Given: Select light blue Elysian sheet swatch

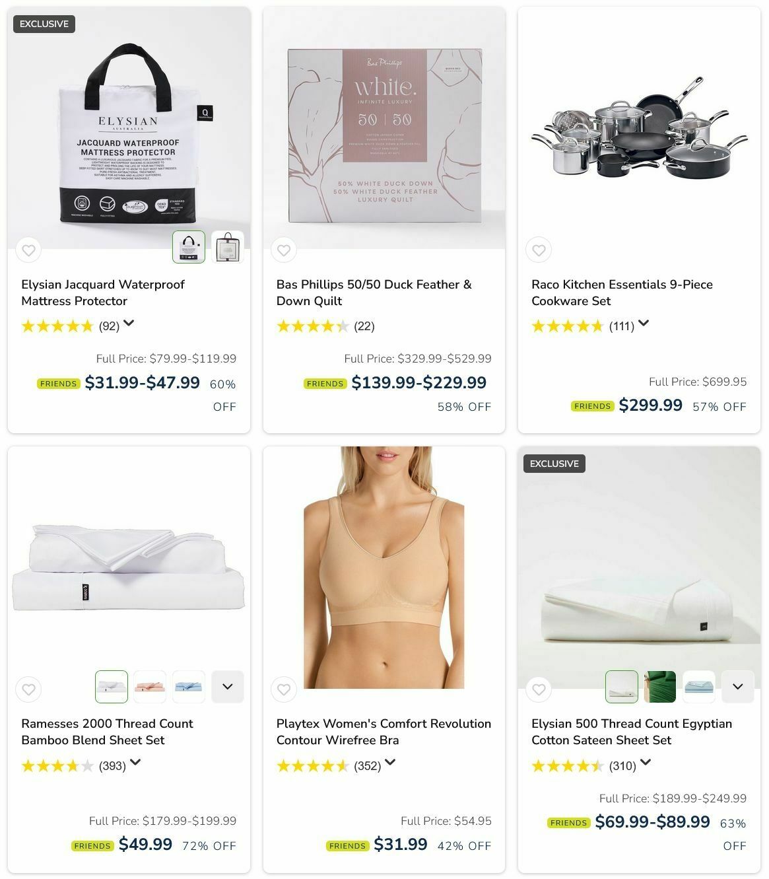Looking at the screenshot, I should tap(699, 687).
